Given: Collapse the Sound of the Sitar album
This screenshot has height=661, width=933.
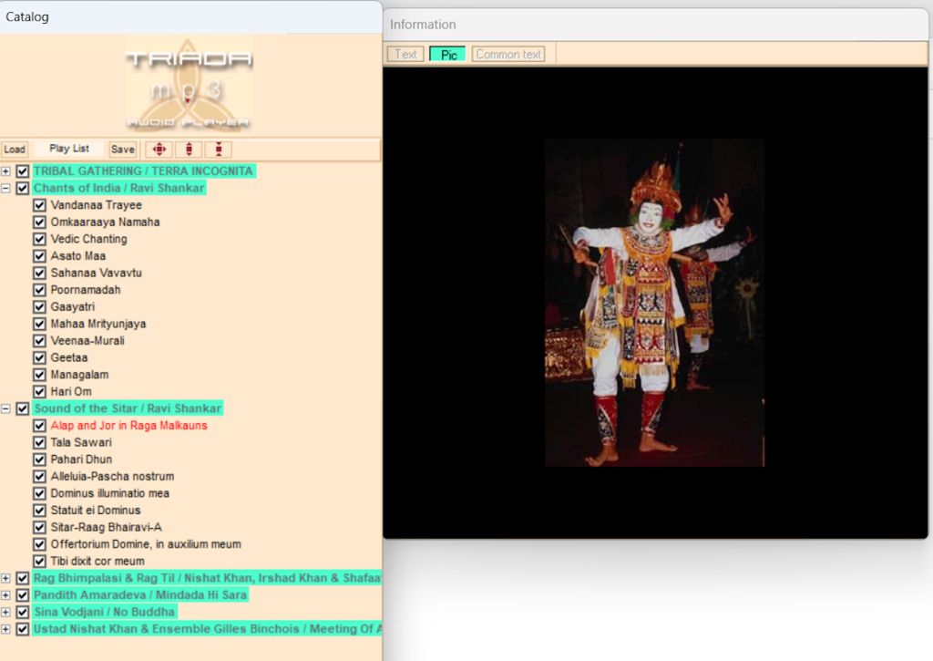Looking at the screenshot, I should click(5, 408).
